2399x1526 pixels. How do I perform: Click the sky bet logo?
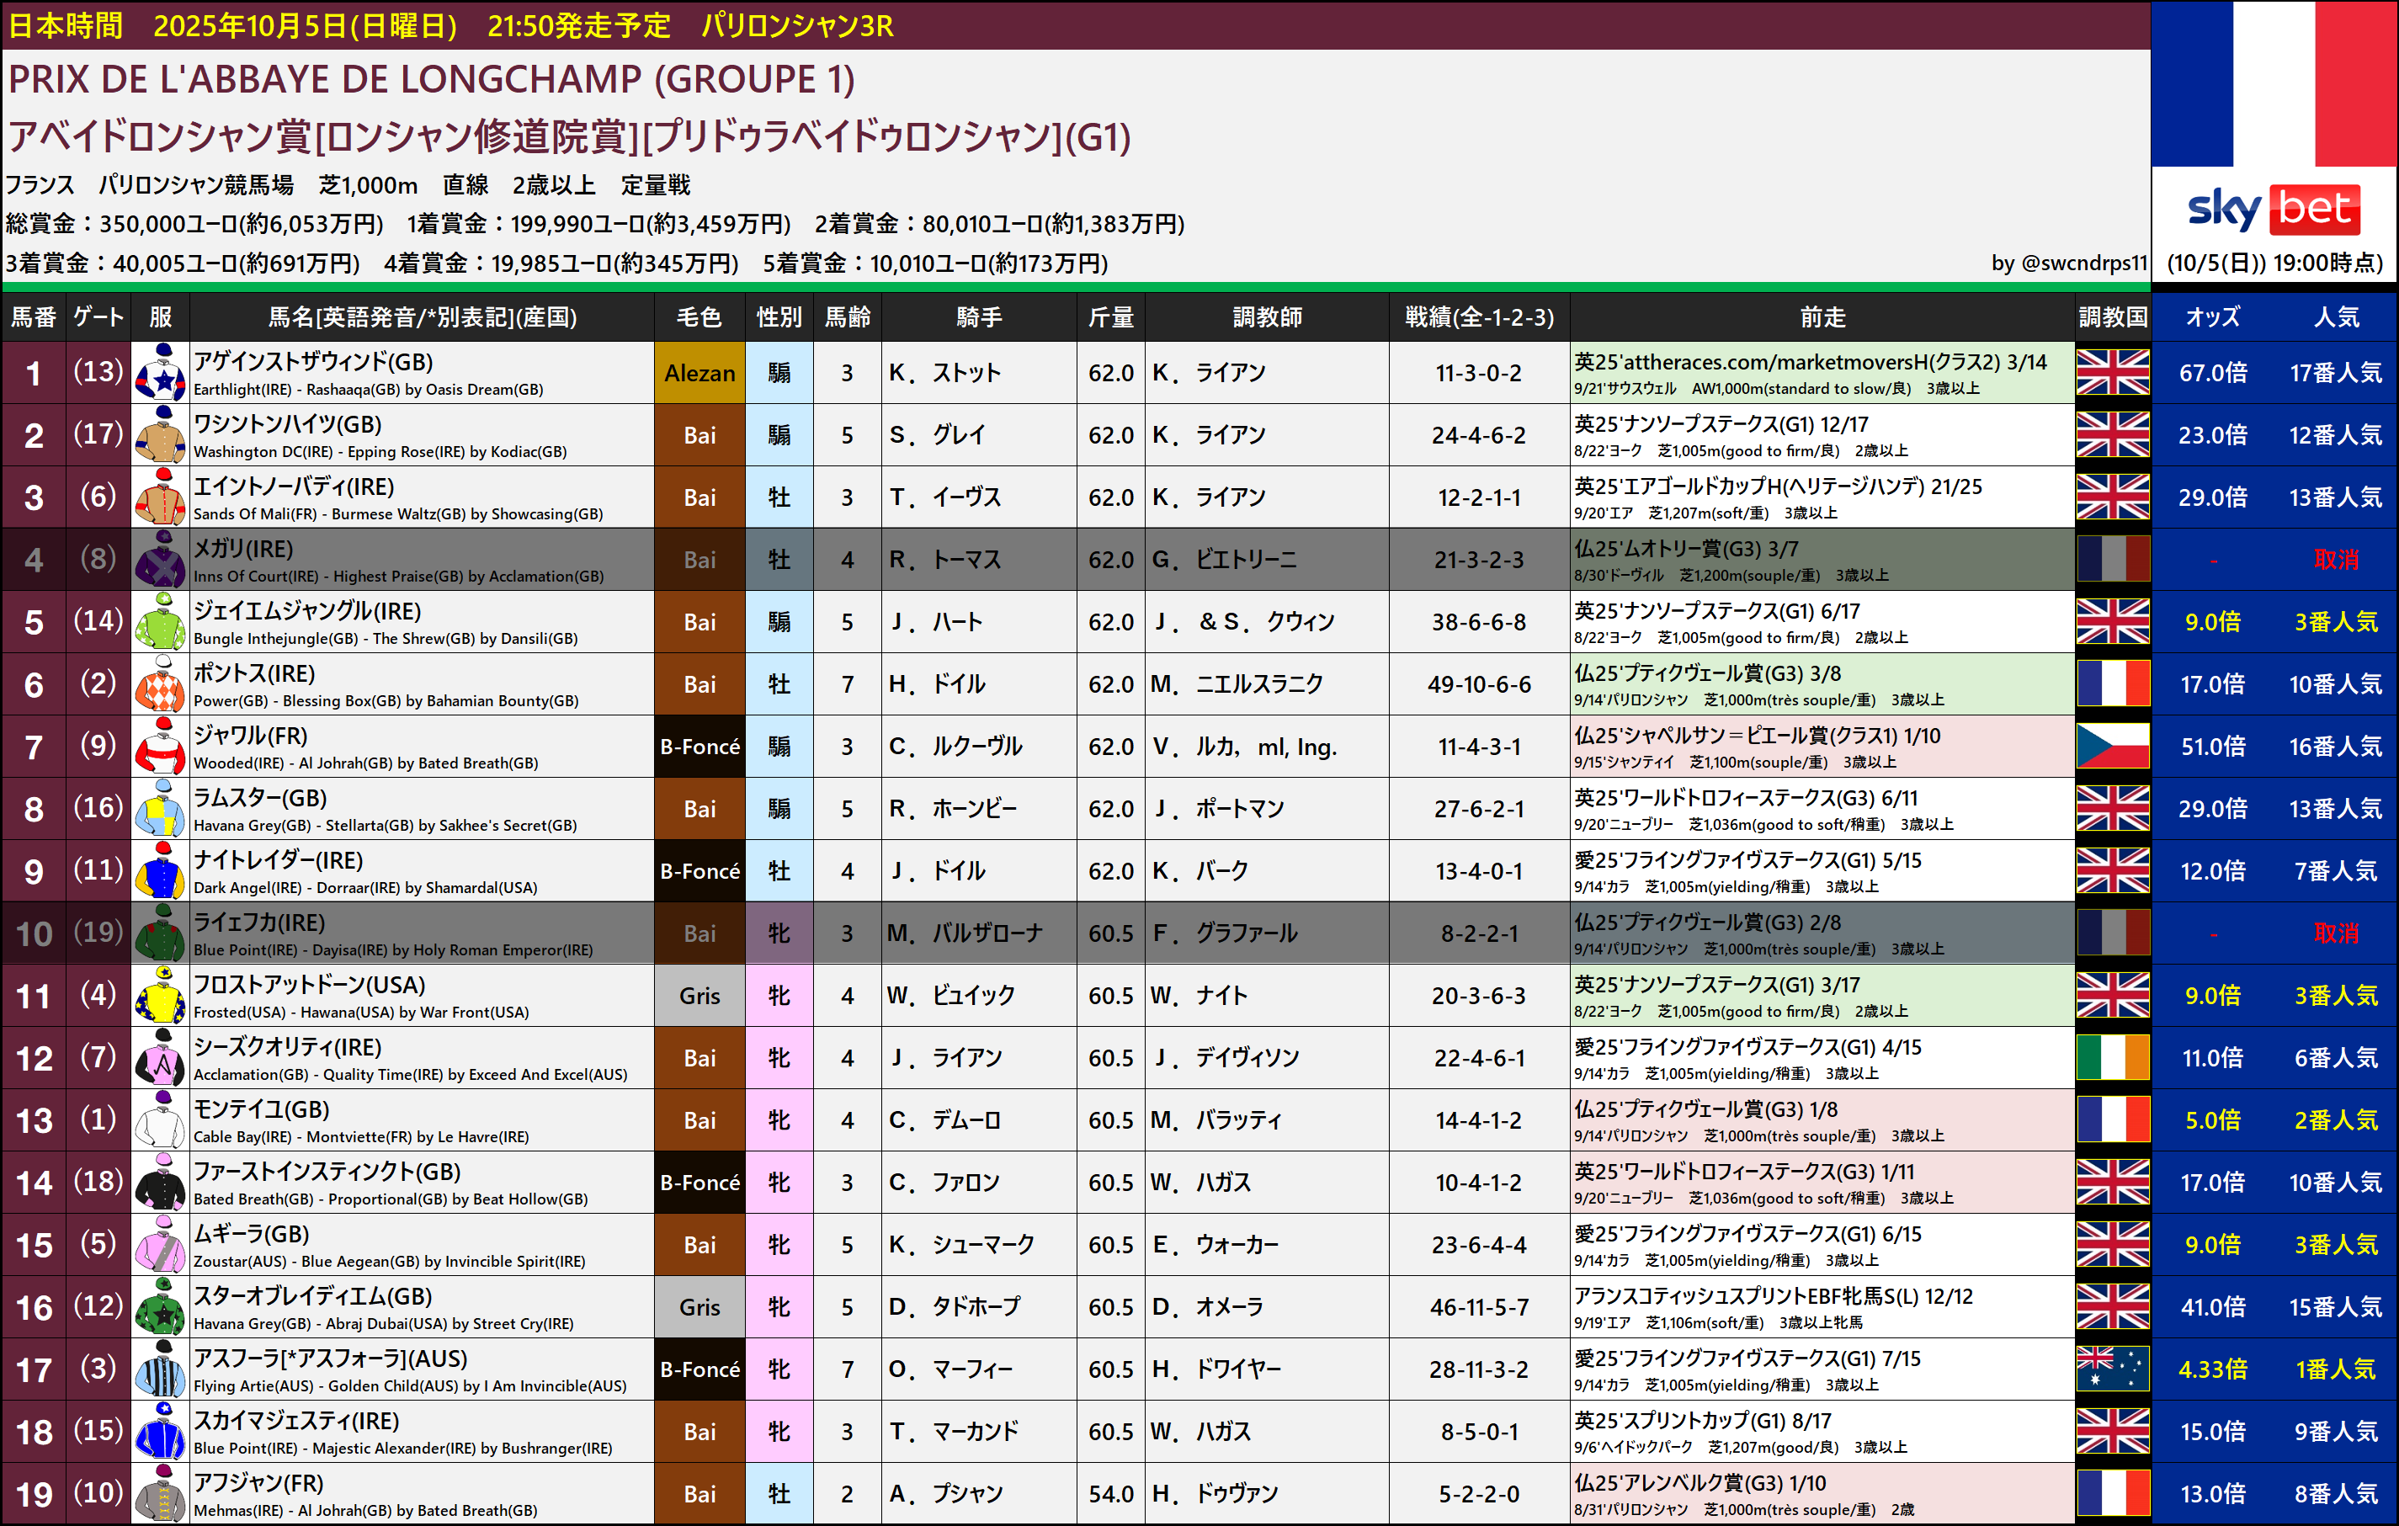click(x=2274, y=210)
